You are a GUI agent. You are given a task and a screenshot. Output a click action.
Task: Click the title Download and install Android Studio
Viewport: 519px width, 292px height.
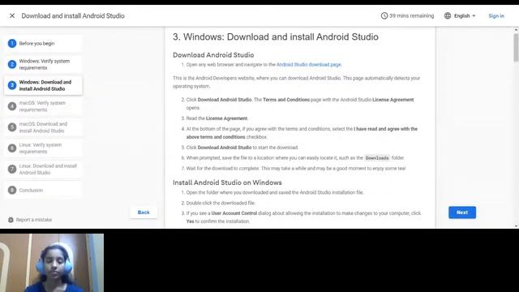(x=73, y=15)
